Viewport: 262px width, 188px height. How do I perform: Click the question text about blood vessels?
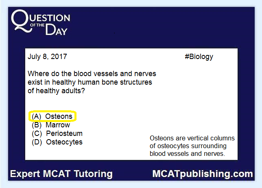point(92,82)
